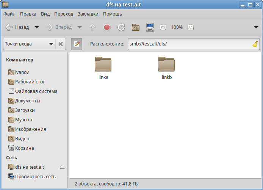Image resolution: width=263 pixels, height=190 pixels.
Task: Close the sidebar panel
Action: tap(61, 44)
